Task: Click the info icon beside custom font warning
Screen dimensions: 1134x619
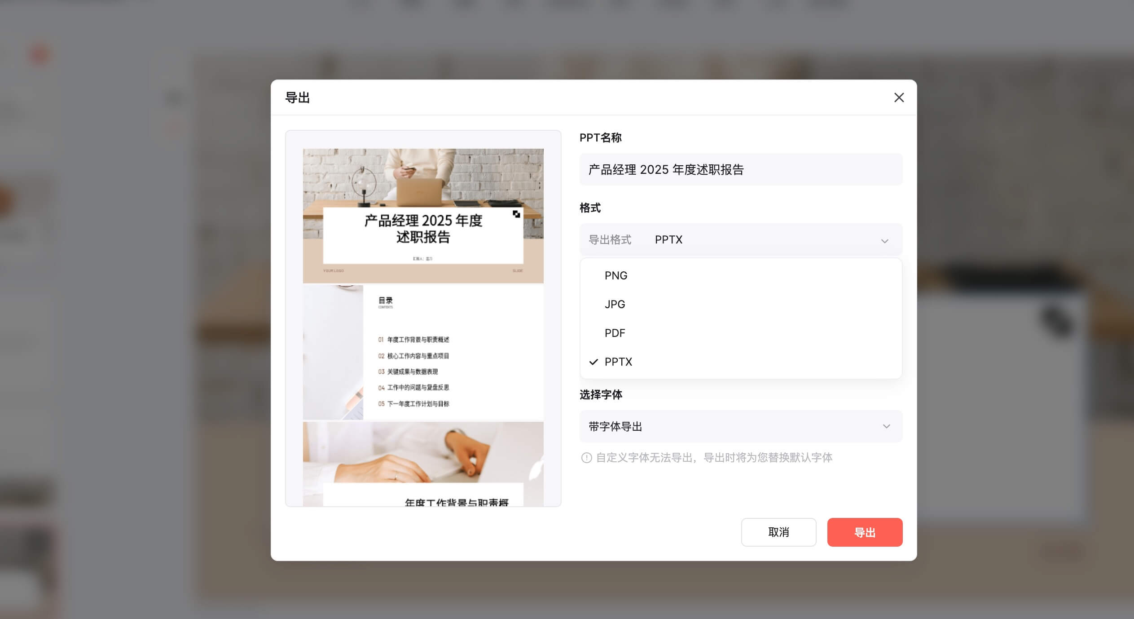Action: [586, 458]
